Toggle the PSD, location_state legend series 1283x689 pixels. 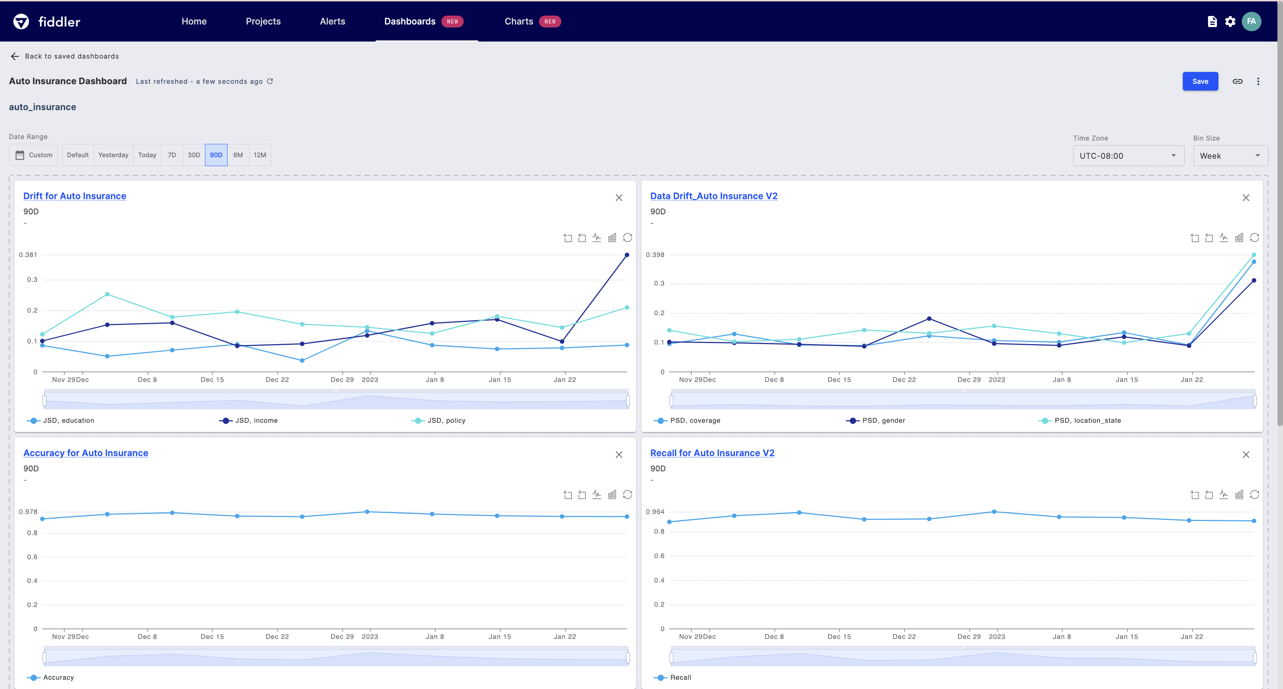click(1080, 421)
